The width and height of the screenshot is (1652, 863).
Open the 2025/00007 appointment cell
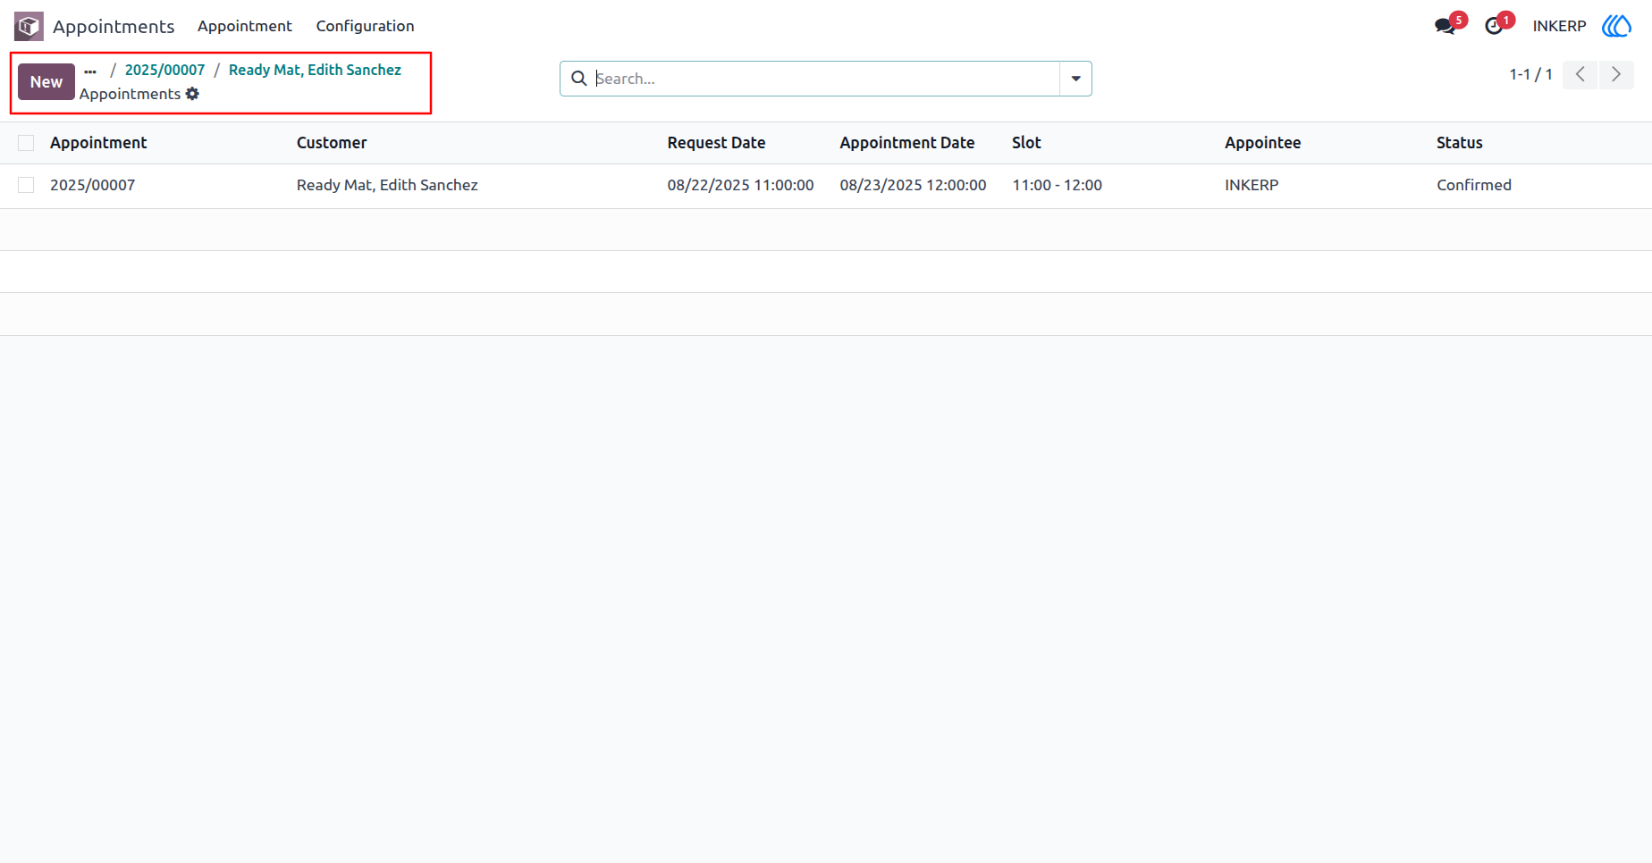[x=92, y=185]
